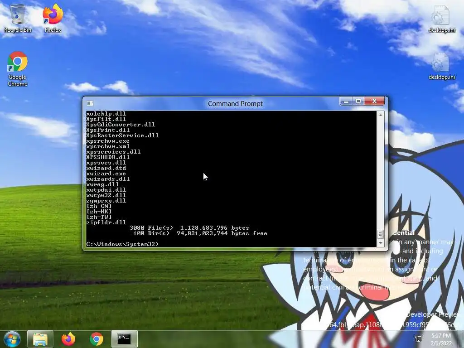Click the xpsservices.dll line
The width and height of the screenshot is (464, 348).
tap(113, 152)
